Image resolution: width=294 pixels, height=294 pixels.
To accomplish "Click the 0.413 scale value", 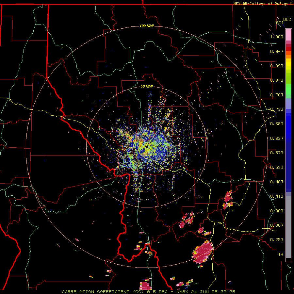I will [277, 196].
